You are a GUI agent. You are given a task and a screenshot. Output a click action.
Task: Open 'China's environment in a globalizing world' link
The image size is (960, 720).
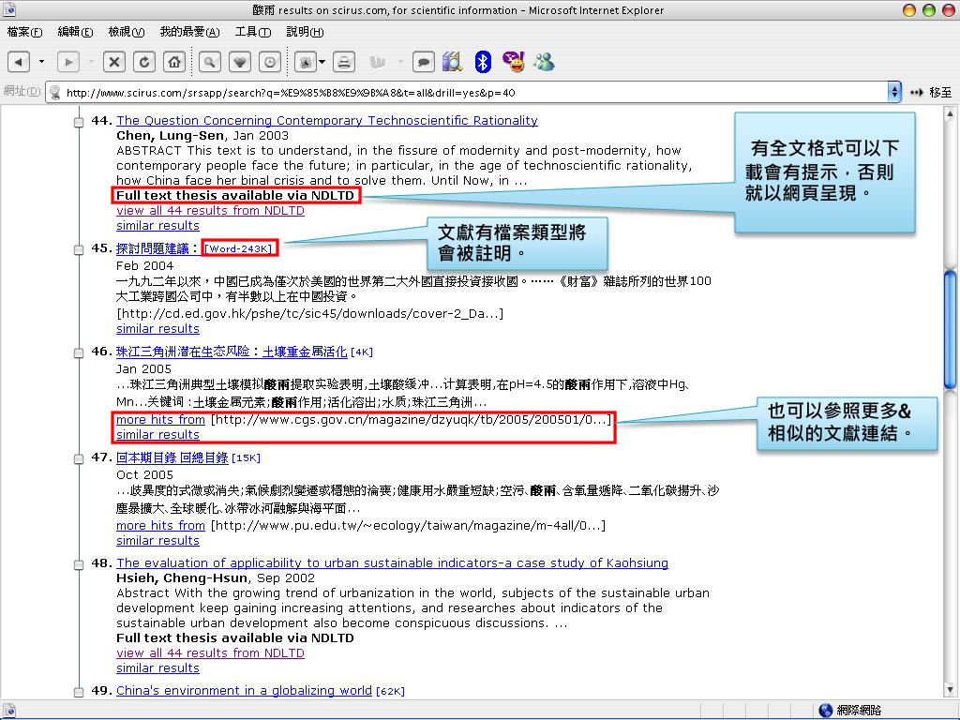[245, 691]
